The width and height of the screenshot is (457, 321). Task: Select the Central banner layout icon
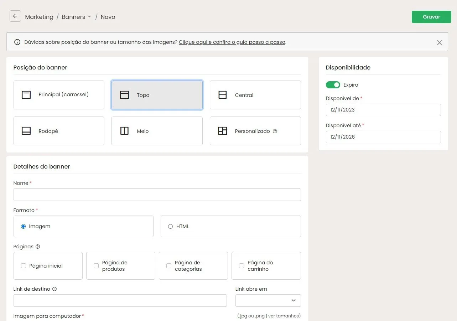223,95
